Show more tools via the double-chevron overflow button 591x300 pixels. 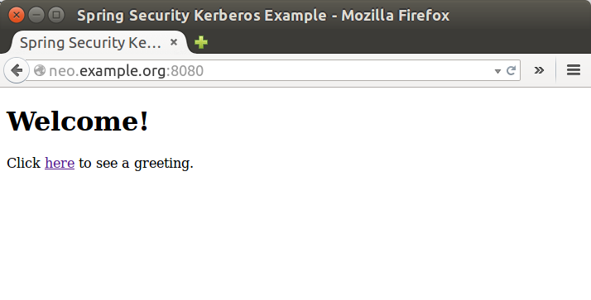pyautogui.click(x=539, y=70)
